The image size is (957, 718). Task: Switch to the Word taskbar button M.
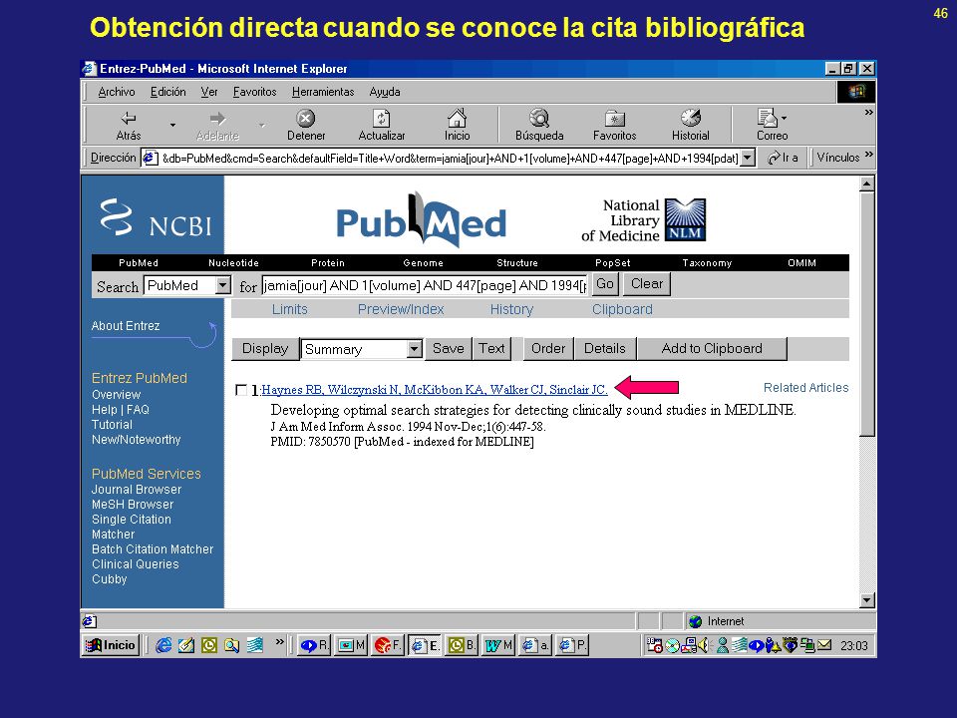coord(498,645)
